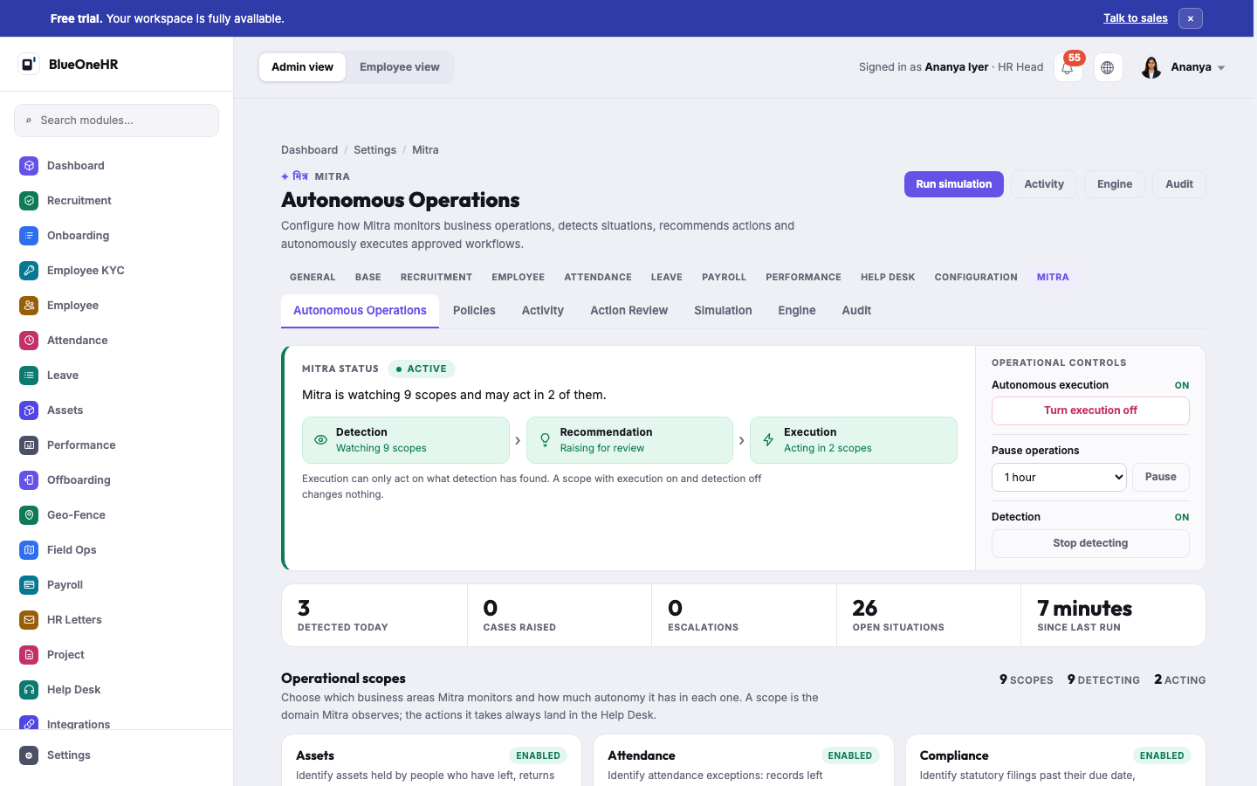
Task: Open the Field Ops map icon
Action: point(29,550)
